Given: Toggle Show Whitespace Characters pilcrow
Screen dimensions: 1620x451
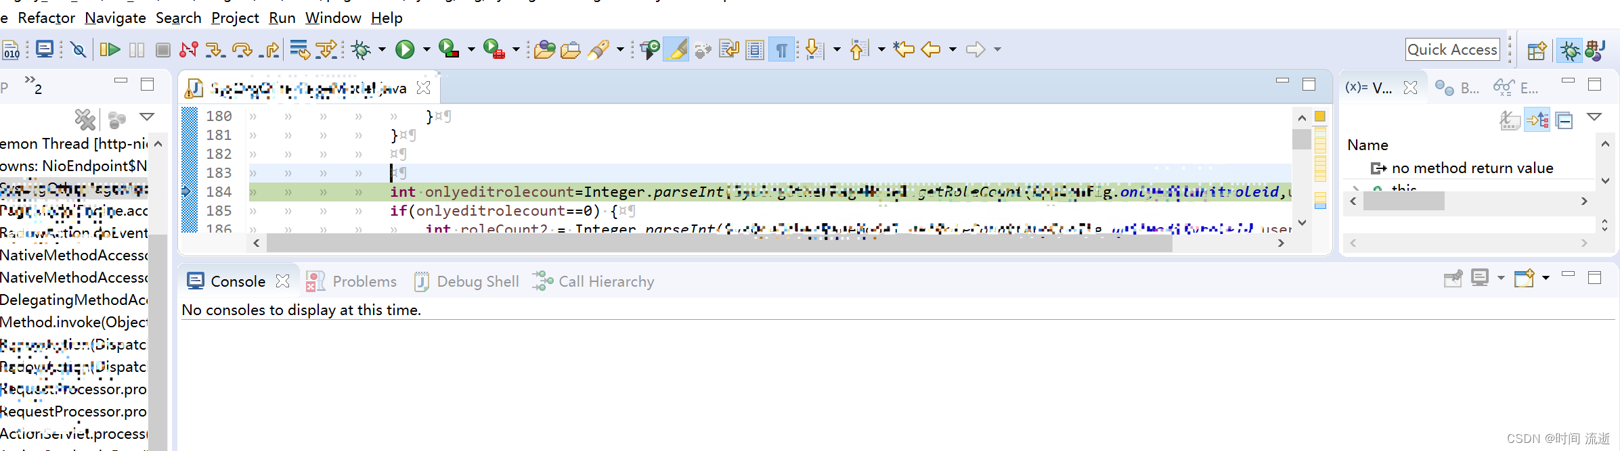Looking at the screenshot, I should 781,49.
